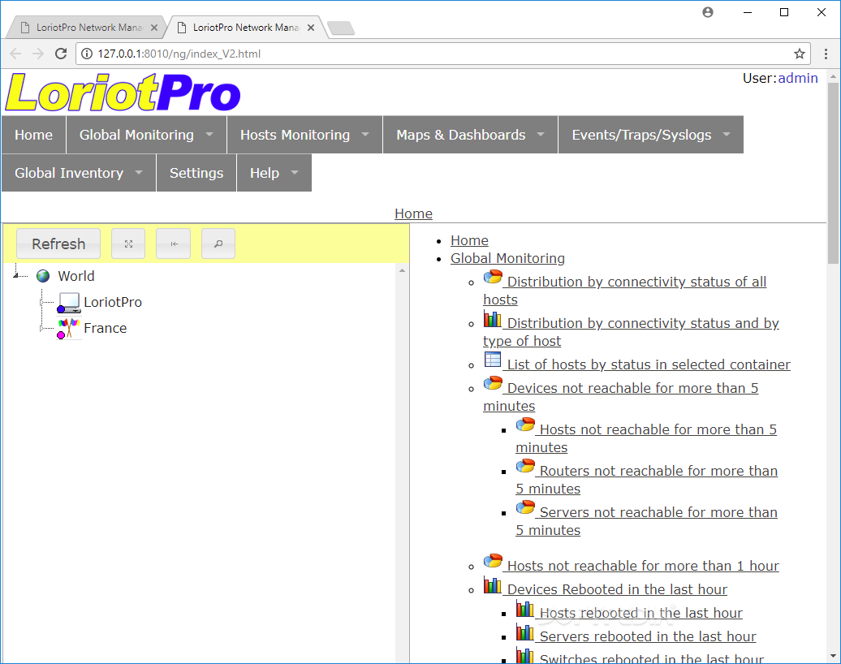Open Devices Rebooted in the last hour link

click(617, 589)
